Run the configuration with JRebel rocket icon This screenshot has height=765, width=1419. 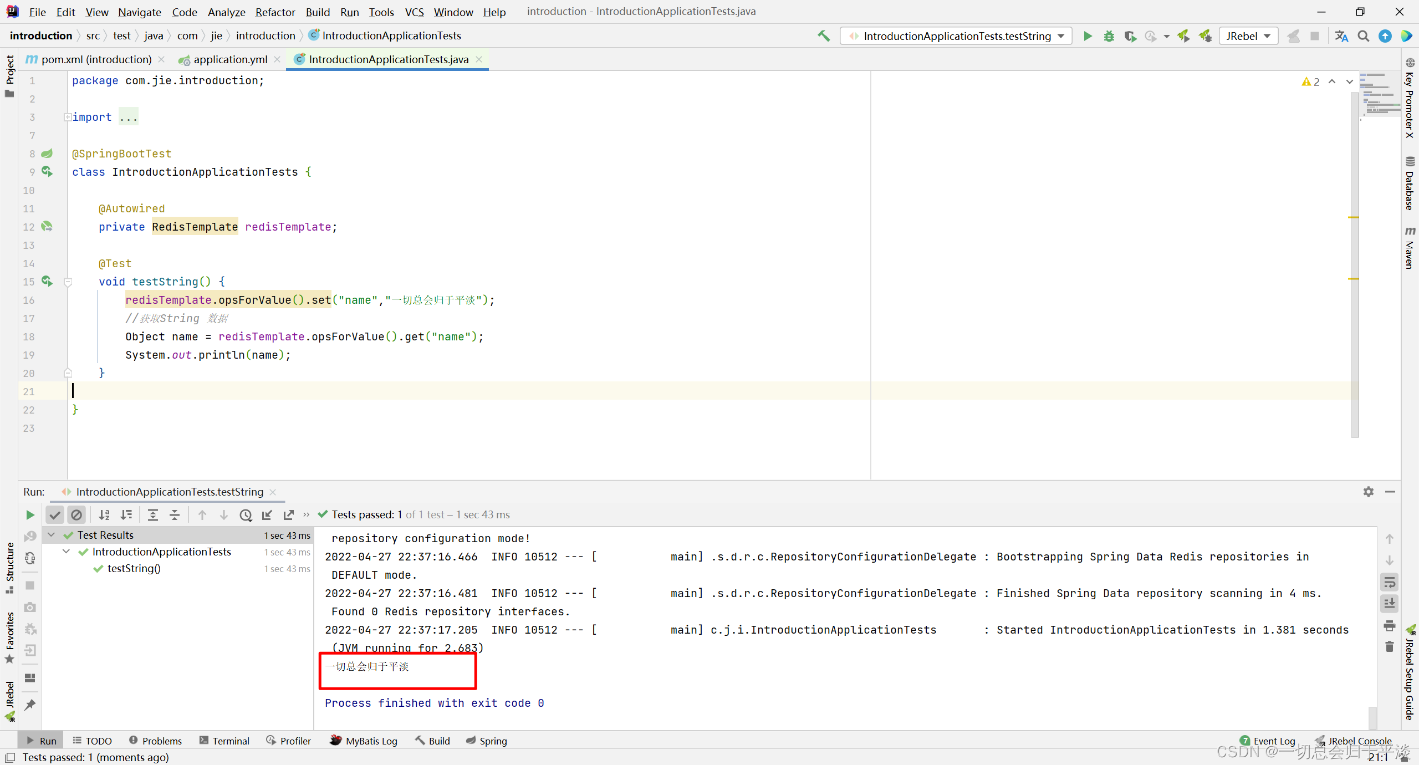point(1183,35)
